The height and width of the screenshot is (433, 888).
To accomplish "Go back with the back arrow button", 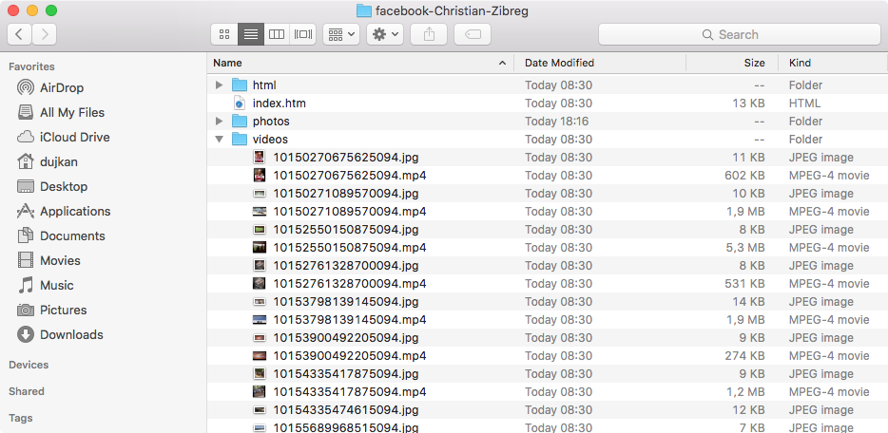I will click(20, 34).
